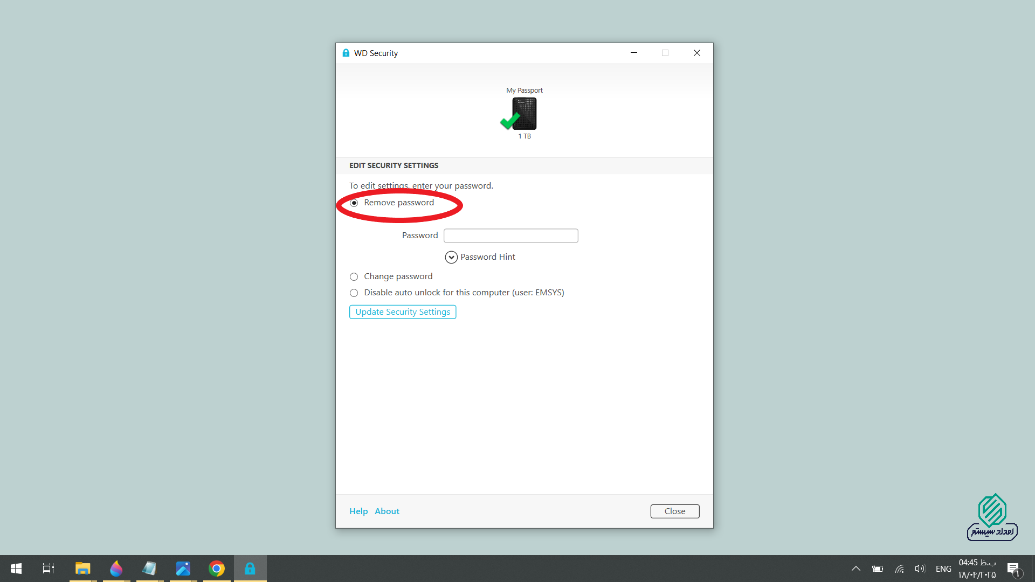Click the Close button at bottom right

[675, 511]
